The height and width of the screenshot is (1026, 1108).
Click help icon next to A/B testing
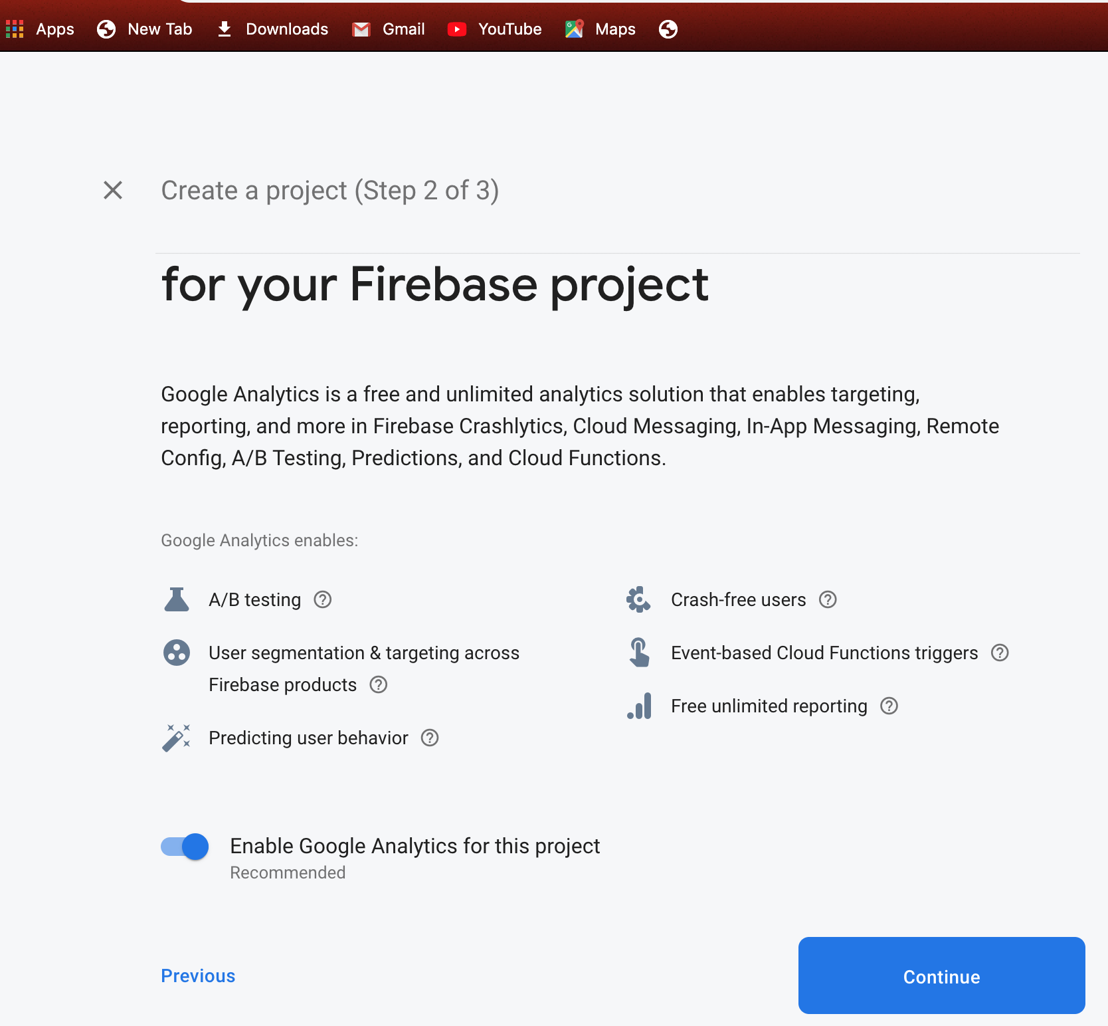pos(323,599)
